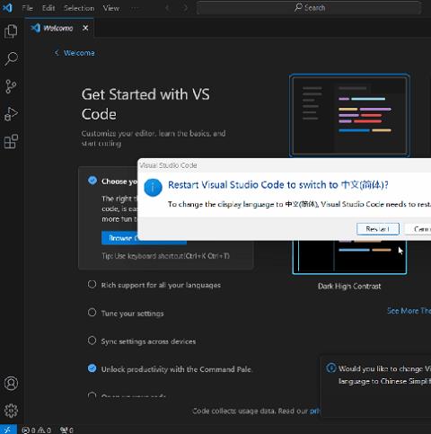Open Source Control view icon
The height and width of the screenshot is (434, 431).
tap(11, 86)
